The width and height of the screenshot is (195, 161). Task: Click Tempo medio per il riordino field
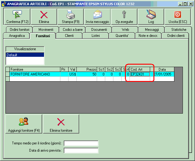coord(81,143)
